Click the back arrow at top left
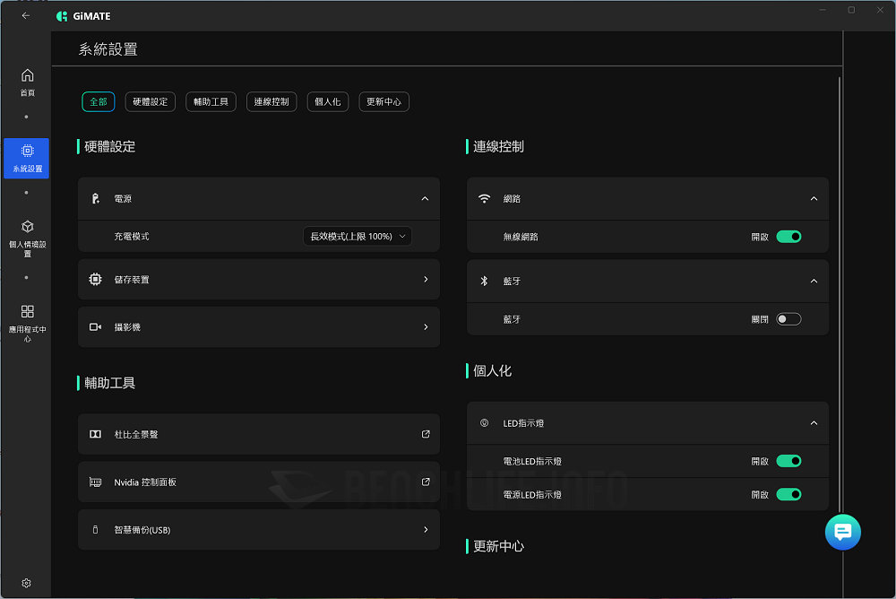This screenshot has height=599, width=896. pos(26,15)
